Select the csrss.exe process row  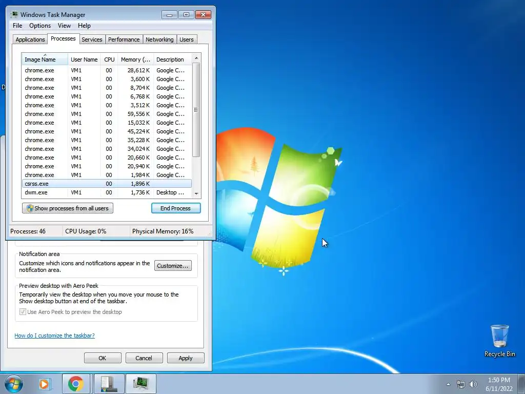coord(107,184)
